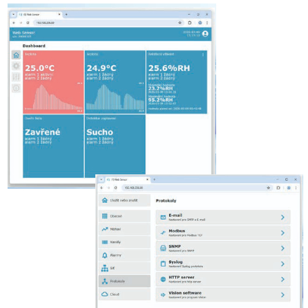
Task: Open the Syslog protocol row
Action: coord(223,264)
